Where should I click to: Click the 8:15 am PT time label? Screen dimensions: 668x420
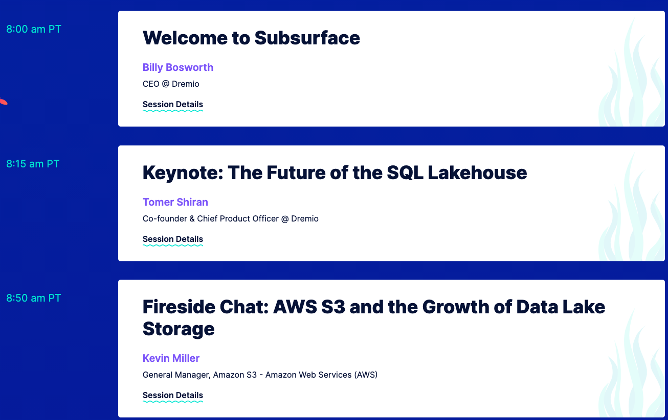[x=33, y=164]
